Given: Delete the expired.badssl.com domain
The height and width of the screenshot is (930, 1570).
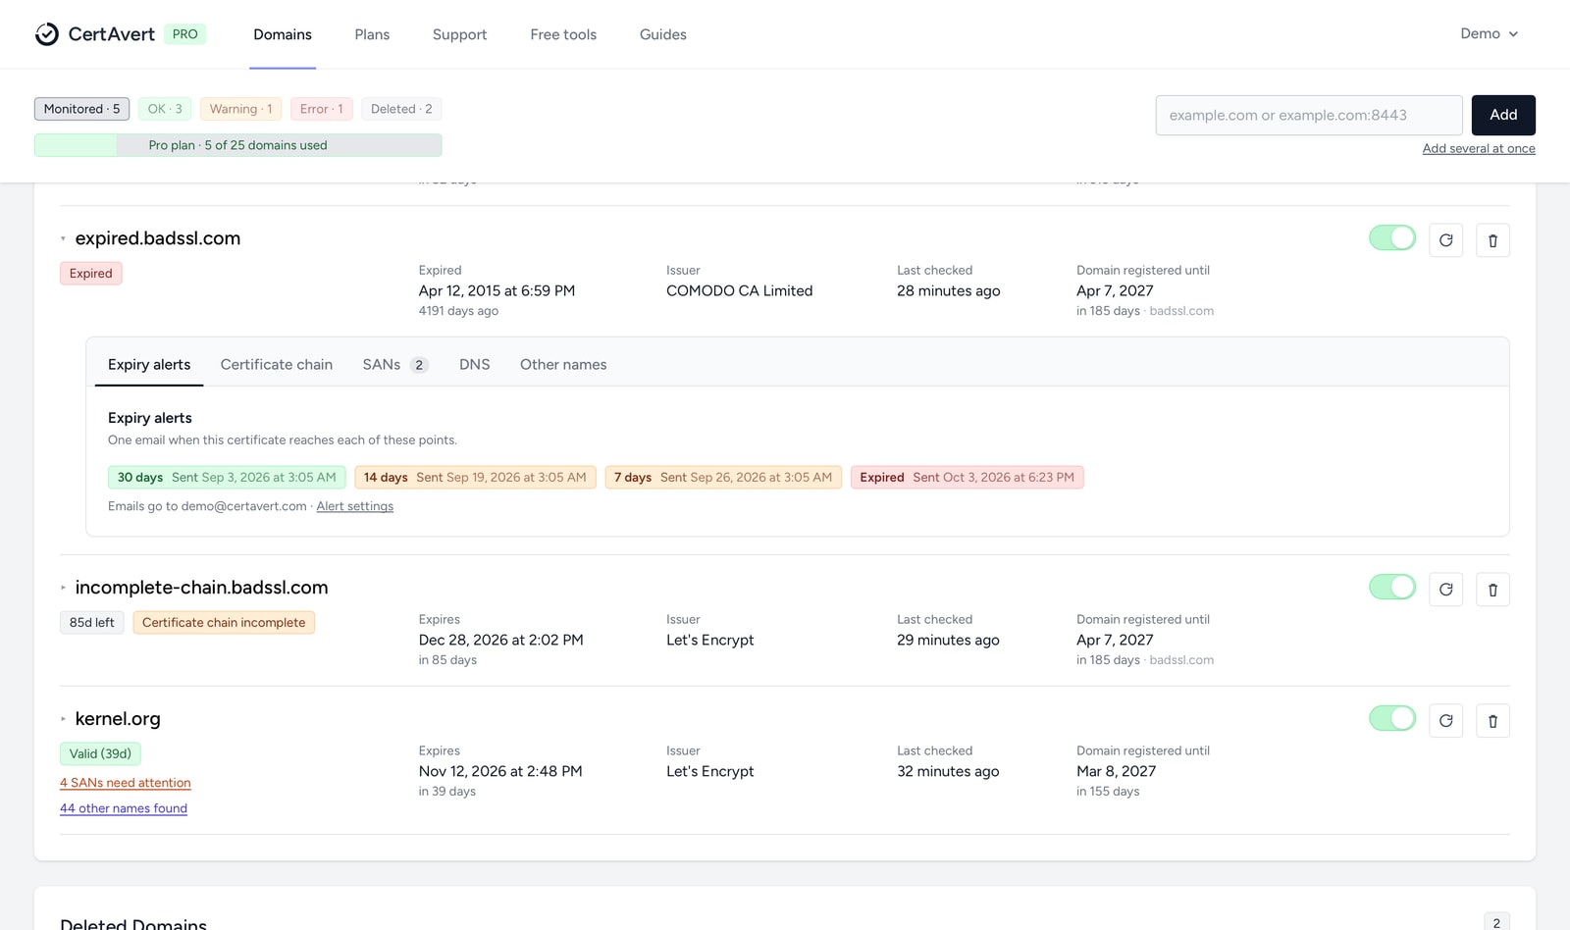Looking at the screenshot, I should click(1492, 240).
